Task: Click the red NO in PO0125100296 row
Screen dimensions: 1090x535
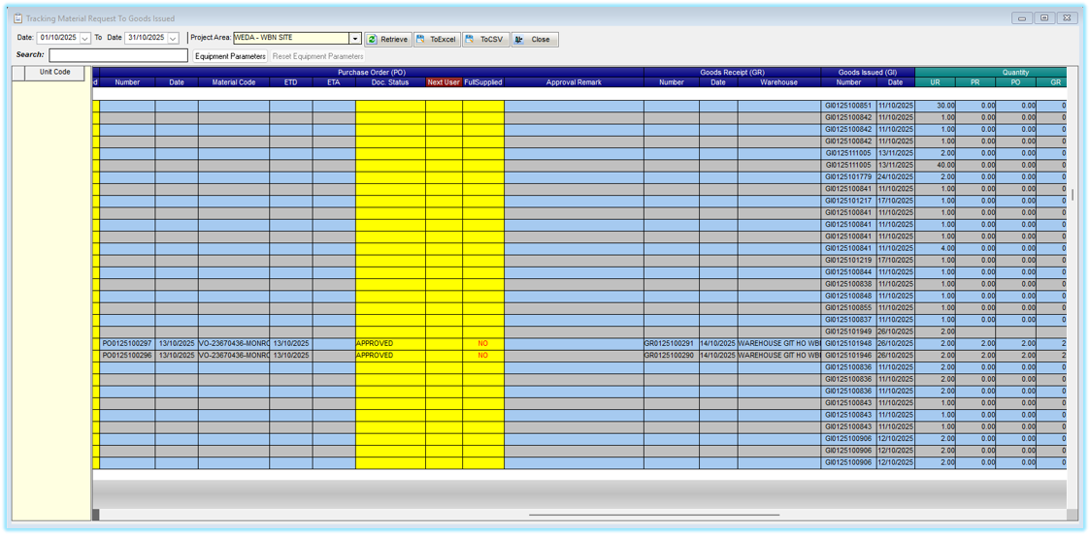Action: (x=483, y=356)
